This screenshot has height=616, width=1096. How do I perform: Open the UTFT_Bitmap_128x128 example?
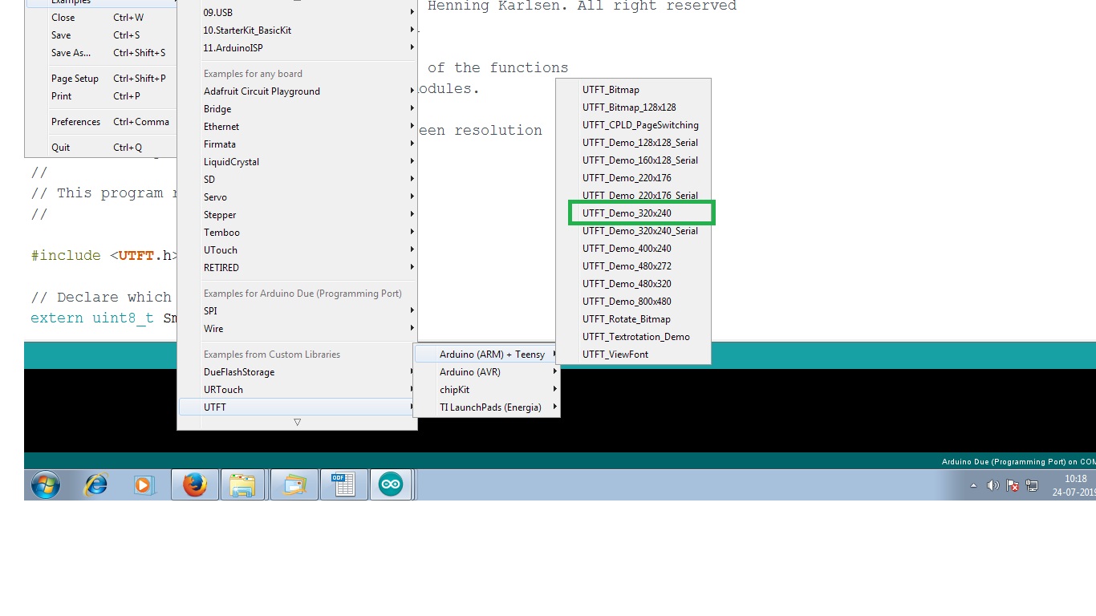[633, 107]
